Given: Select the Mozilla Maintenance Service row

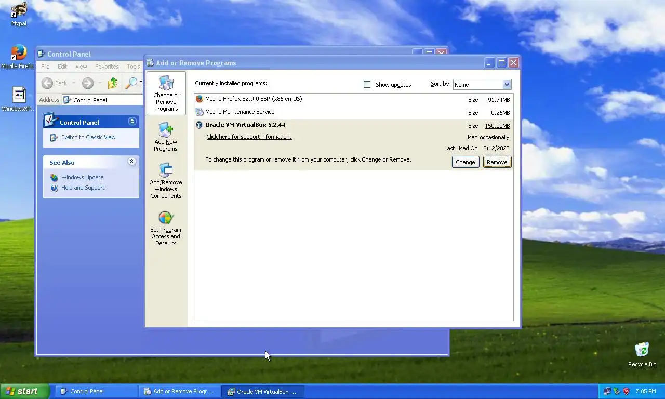Looking at the screenshot, I should click(353, 112).
